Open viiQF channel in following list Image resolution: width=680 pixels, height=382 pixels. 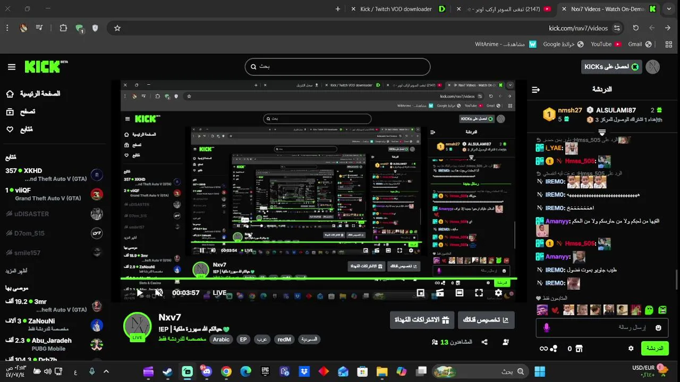pyautogui.click(x=53, y=194)
